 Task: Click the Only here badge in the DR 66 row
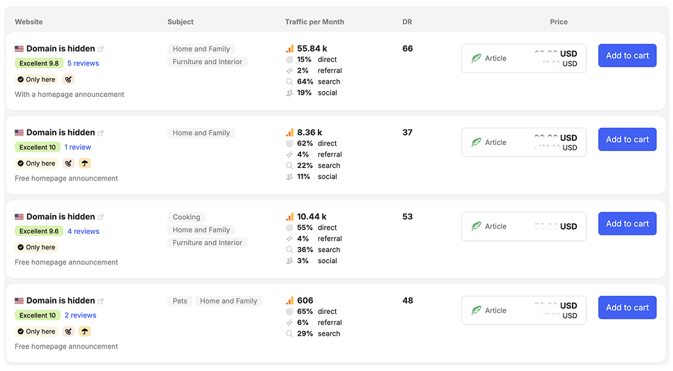point(37,79)
